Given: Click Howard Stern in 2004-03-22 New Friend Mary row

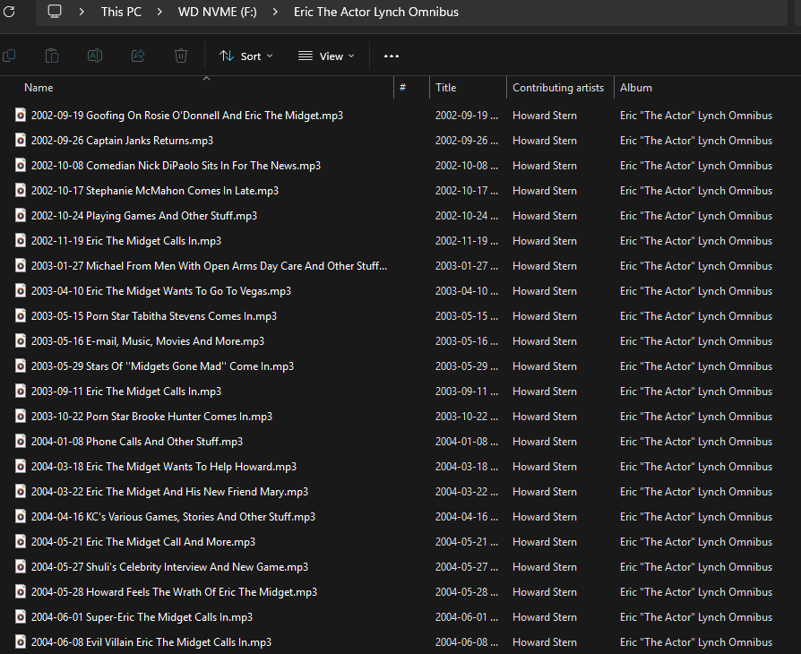Looking at the screenshot, I should (545, 492).
